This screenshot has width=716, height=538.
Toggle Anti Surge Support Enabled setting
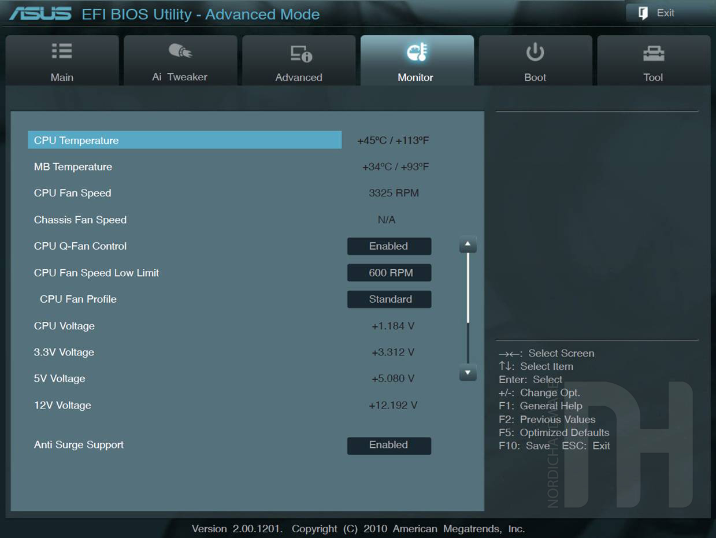coord(389,445)
